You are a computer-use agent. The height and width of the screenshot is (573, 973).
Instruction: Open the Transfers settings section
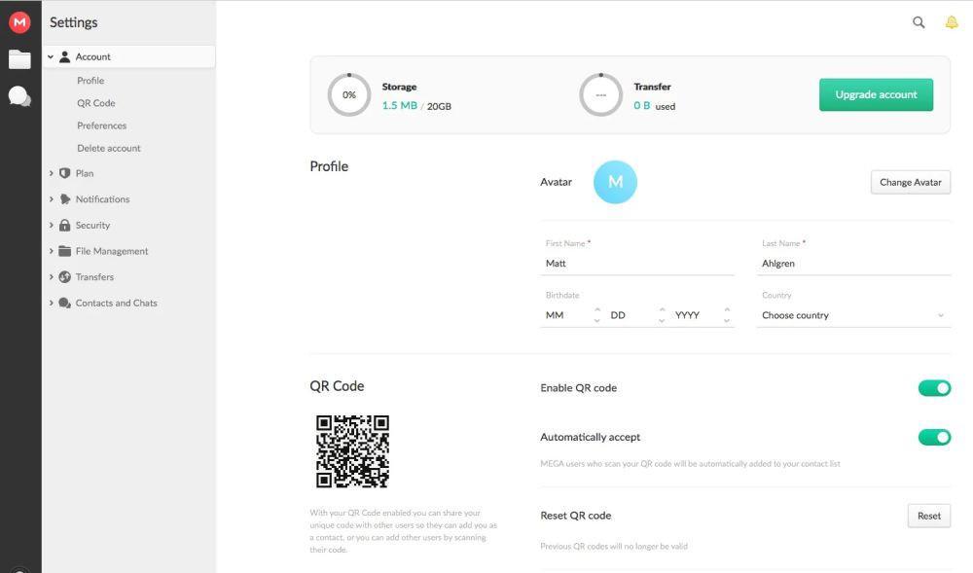pos(94,277)
